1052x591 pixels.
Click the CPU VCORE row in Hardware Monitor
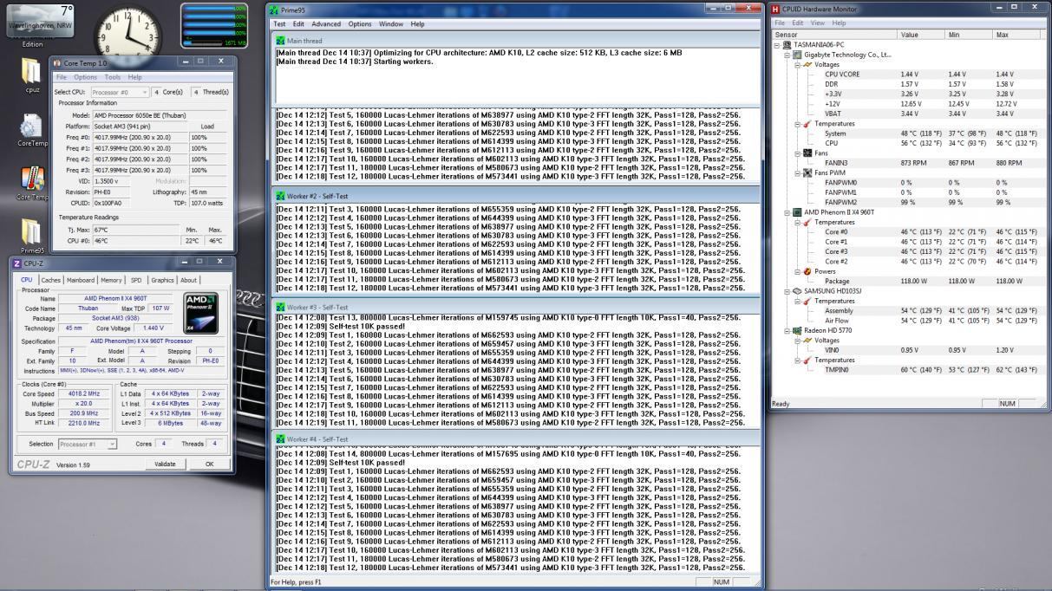907,75
